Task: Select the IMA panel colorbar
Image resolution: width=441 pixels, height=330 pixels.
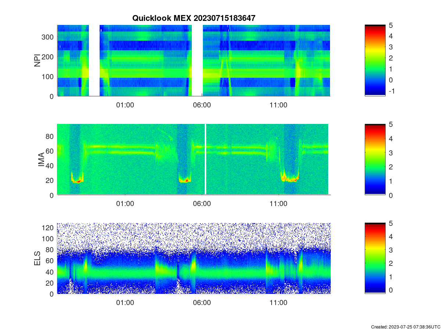Action: tap(375, 159)
